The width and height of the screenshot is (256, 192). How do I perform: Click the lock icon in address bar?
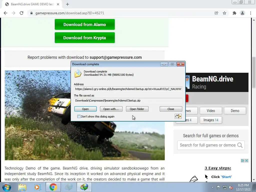[31, 13]
